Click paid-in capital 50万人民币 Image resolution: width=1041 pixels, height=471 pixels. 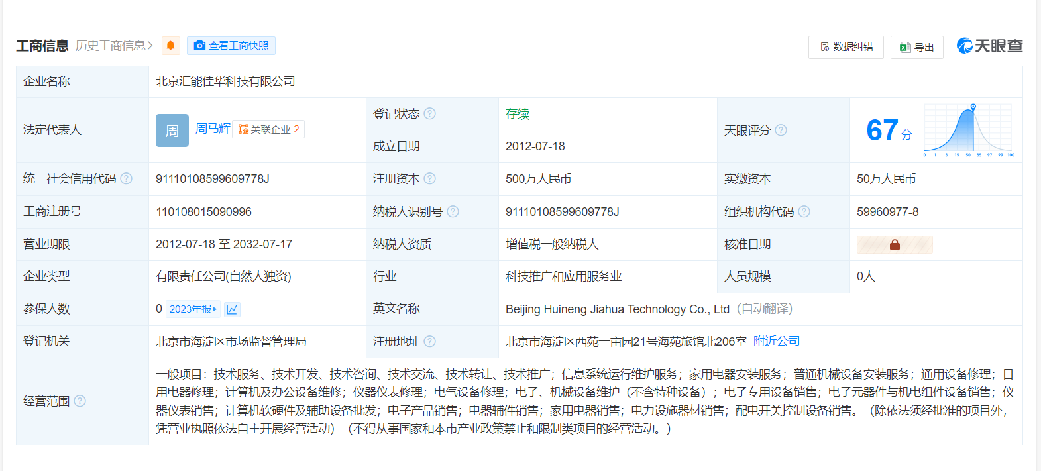[x=887, y=179]
